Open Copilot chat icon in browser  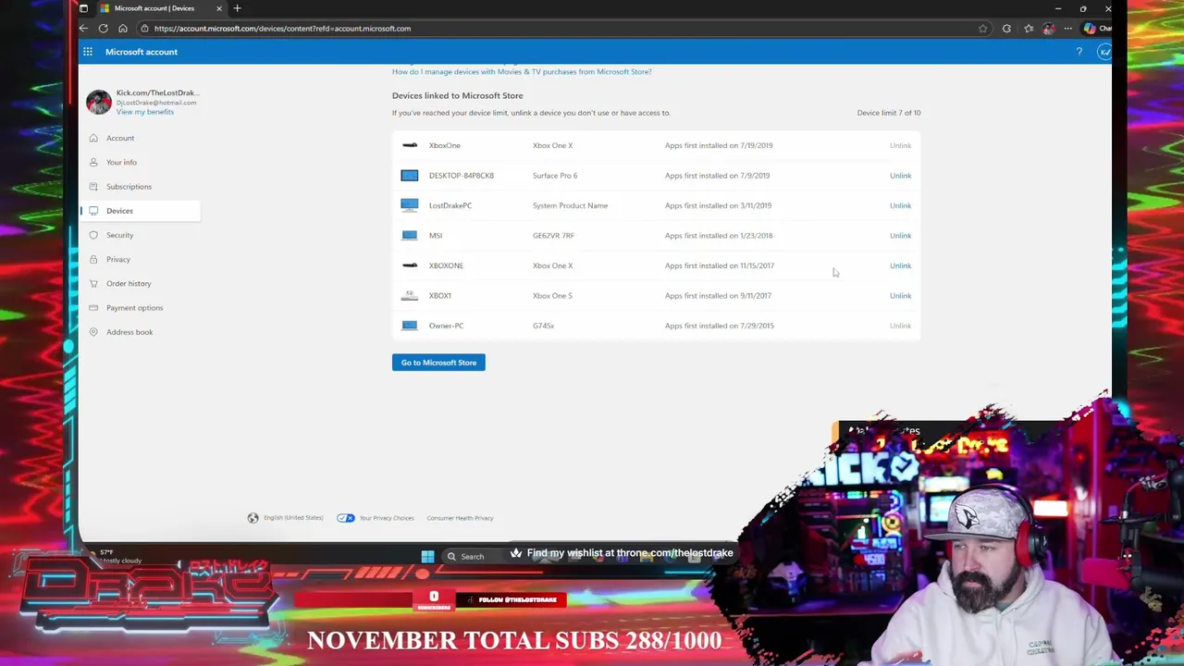(x=1090, y=29)
